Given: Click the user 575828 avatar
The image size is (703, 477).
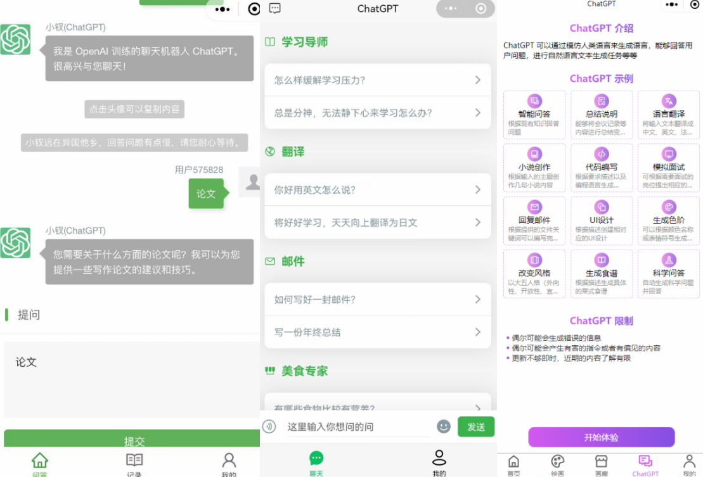Looking at the screenshot, I should (250, 182).
